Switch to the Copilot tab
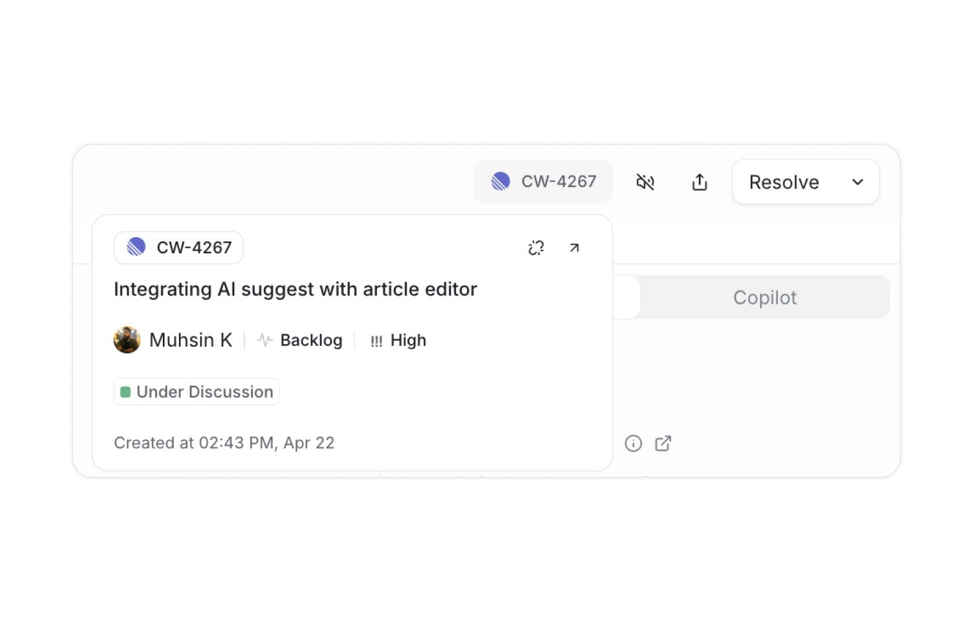 pos(765,297)
